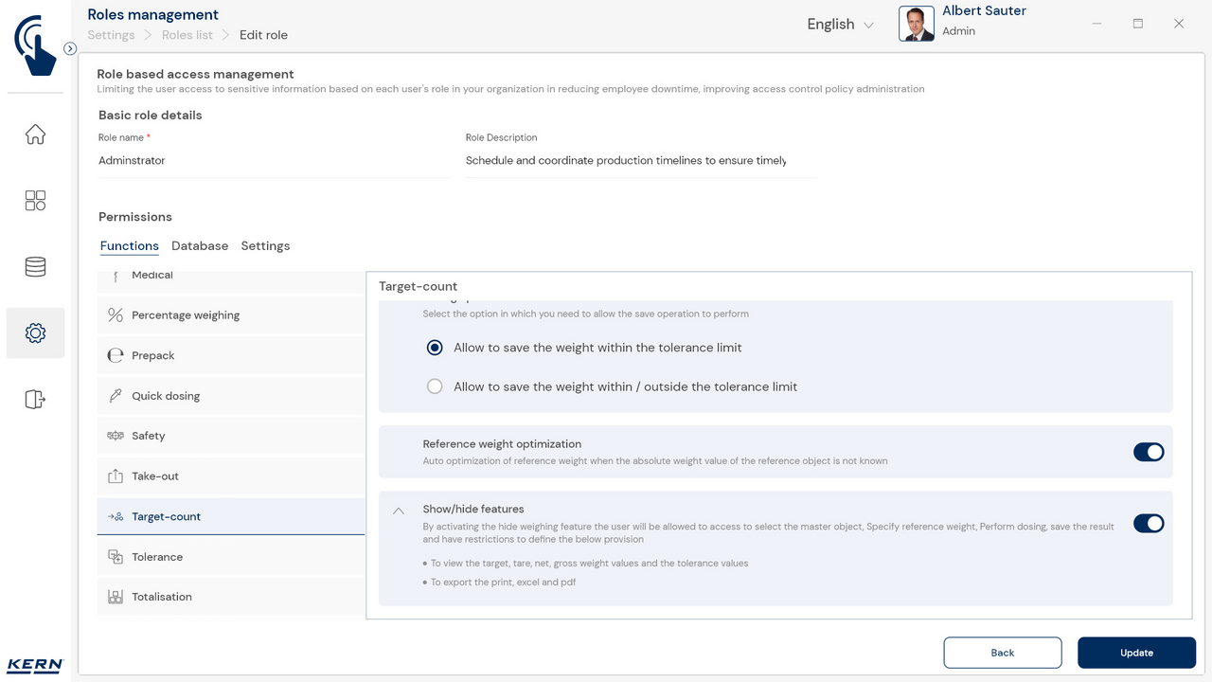Viewport: 1212px width, 682px height.
Task: Click the Percentage weighing icon
Action: tap(116, 315)
